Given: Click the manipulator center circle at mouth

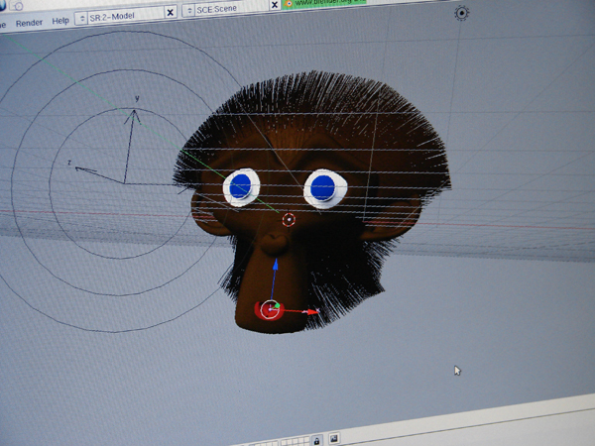Looking at the screenshot, I should click(x=270, y=309).
